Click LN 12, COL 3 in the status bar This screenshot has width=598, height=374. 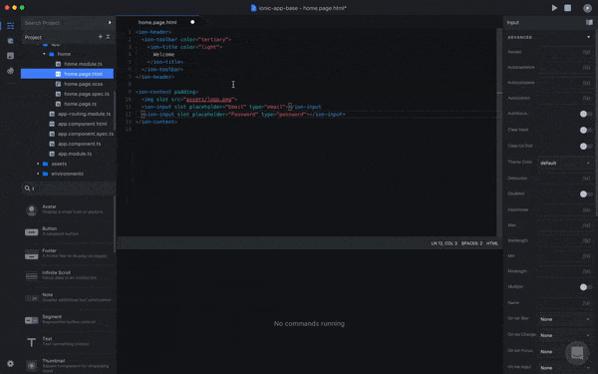(444, 243)
